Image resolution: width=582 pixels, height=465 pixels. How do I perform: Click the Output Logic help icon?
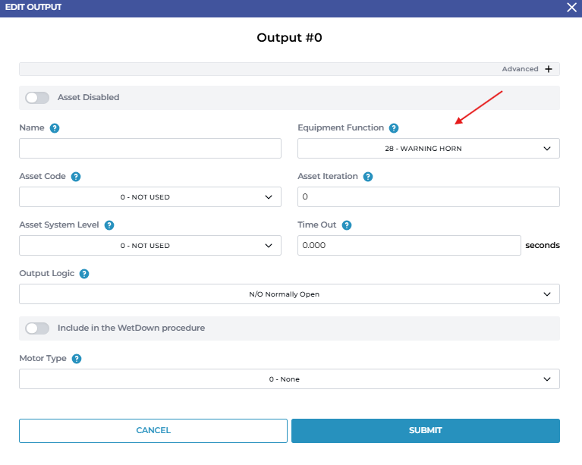(84, 274)
